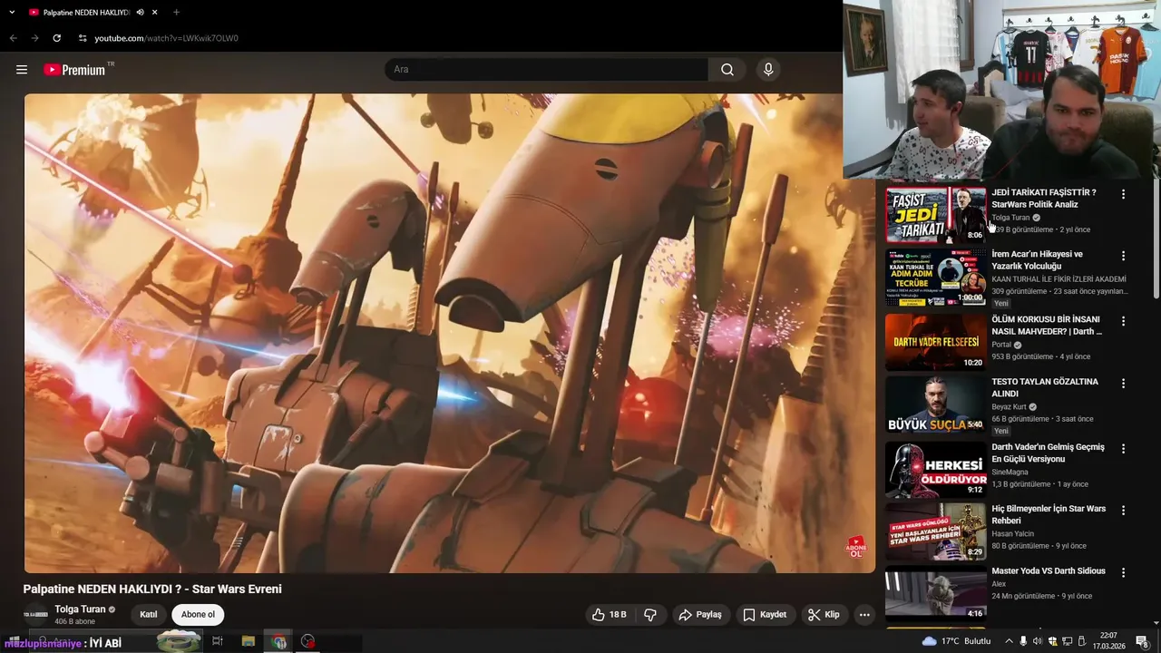Open options for 'ÖLÜM KORKUSU' video

tap(1123, 321)
